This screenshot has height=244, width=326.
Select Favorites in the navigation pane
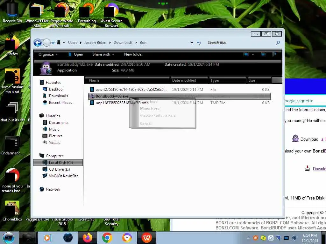pos(53,83)
